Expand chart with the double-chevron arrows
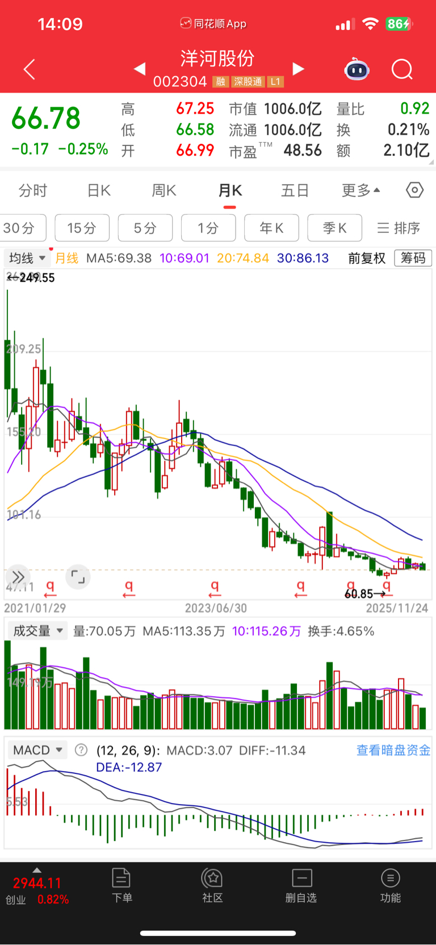Screen dimensions: 436x945 pyautogui.click(x=18, y=577)
